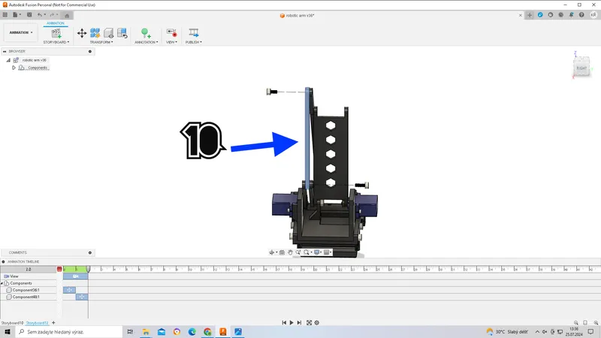Click the Undo arrow
Image resolution: width=601 pixels, height=338 pixels.
coord(40,15)
